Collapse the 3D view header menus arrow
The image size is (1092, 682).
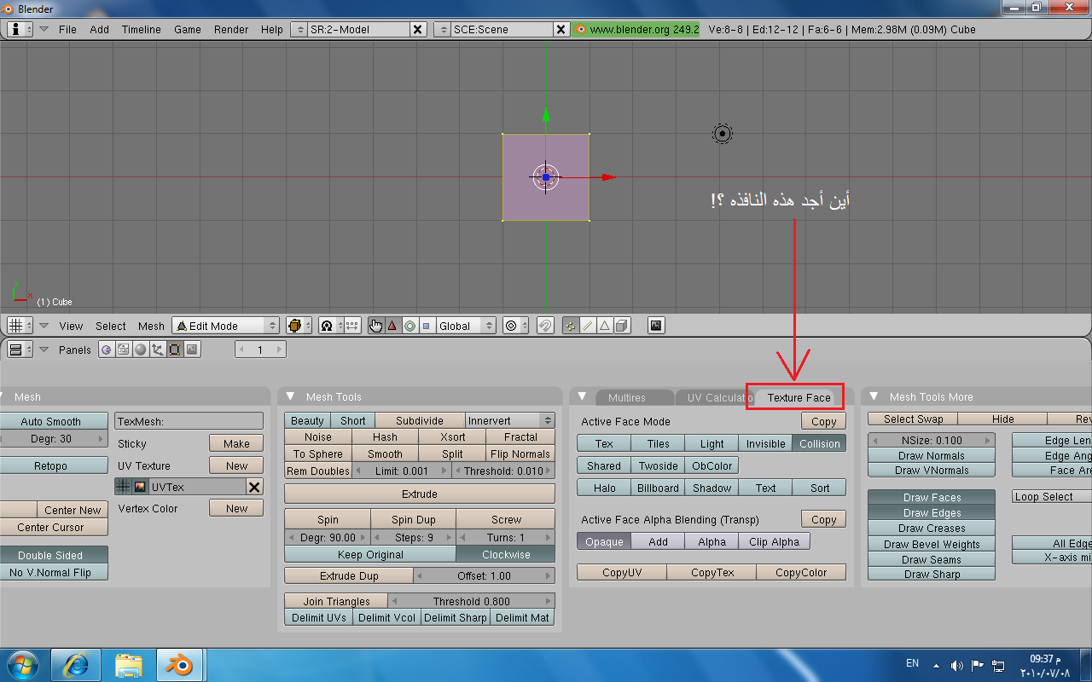coord(44,326)
